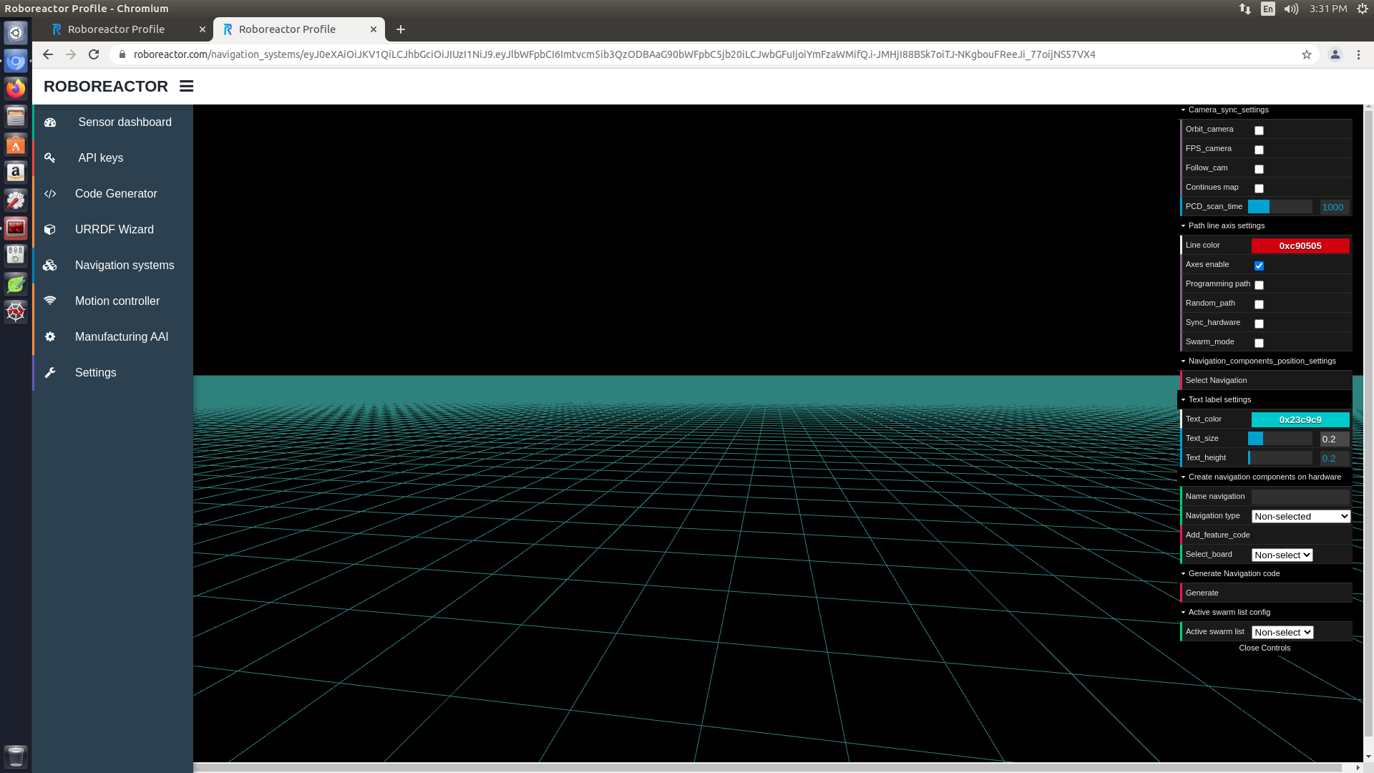
Task: Enable the Orbit_camera checkbox
Action: click(1259, 130)
